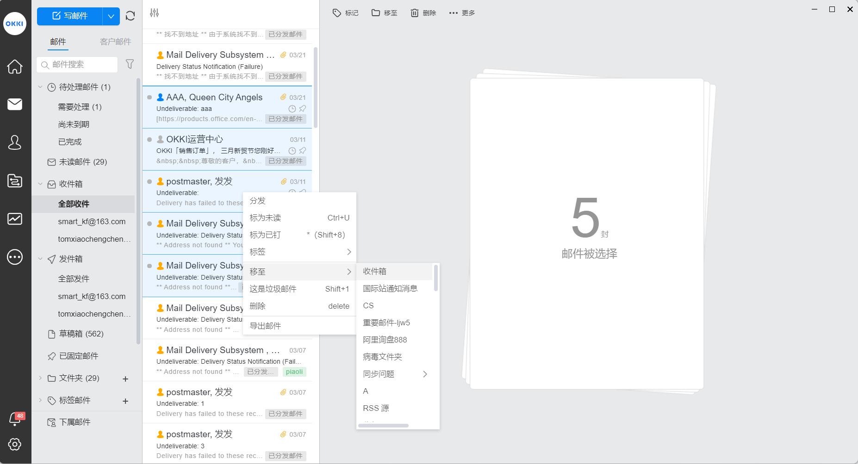Click the piaoli label on the 03/07 mail
858x464 pixels.
click(x=294, y=372)
